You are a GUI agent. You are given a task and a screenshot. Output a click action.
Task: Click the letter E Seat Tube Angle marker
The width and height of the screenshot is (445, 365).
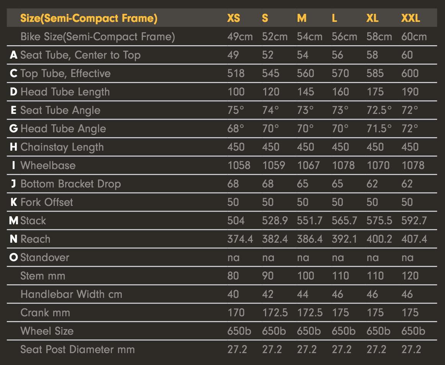[x=14, y=110]
